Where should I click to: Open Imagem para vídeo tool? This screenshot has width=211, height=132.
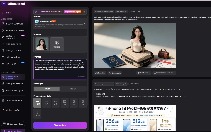click(x=13, y=24)
